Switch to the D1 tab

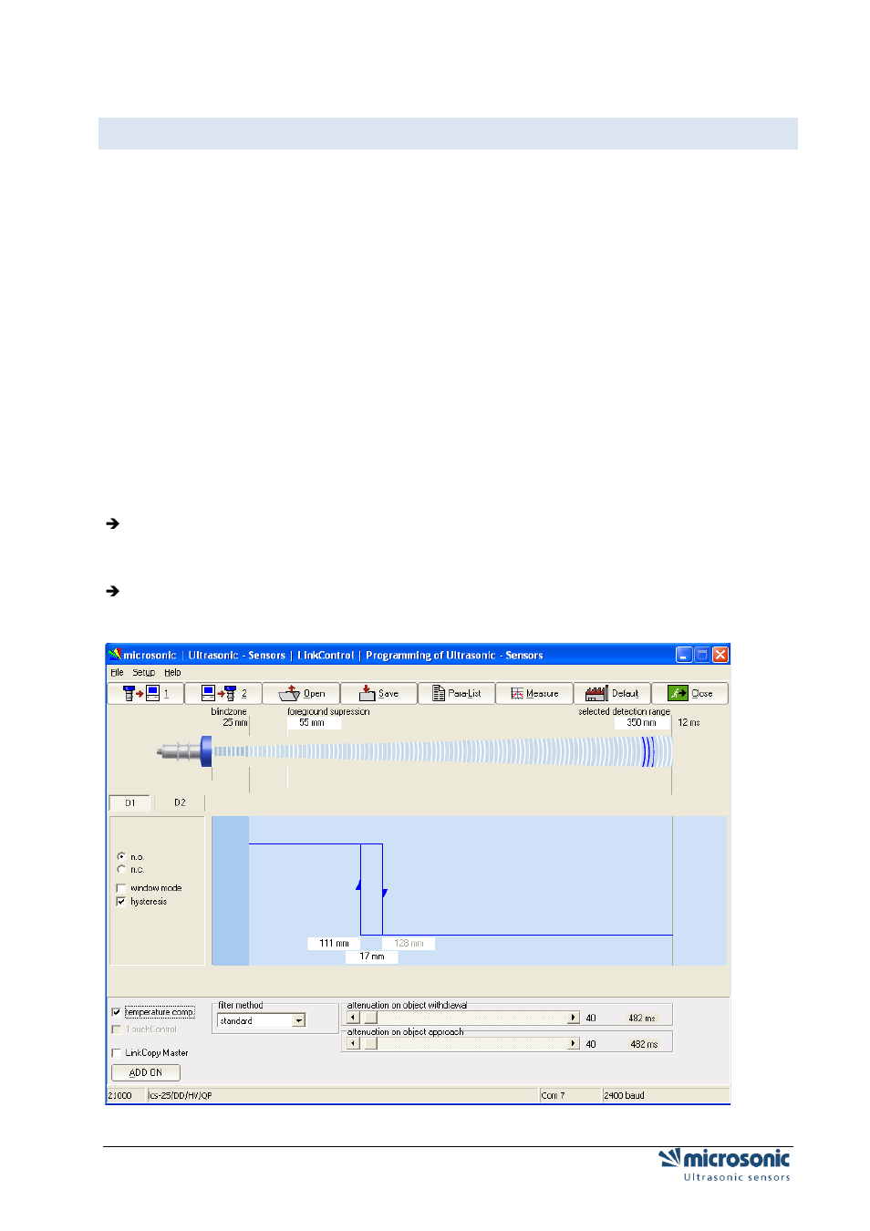[129, 802]
